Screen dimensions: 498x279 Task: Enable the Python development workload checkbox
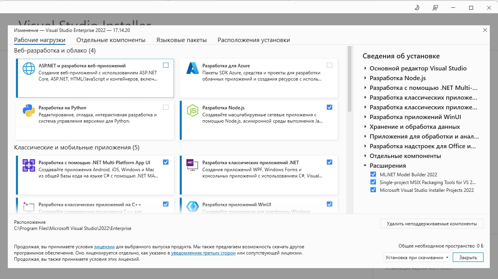(x=166, y=107)
